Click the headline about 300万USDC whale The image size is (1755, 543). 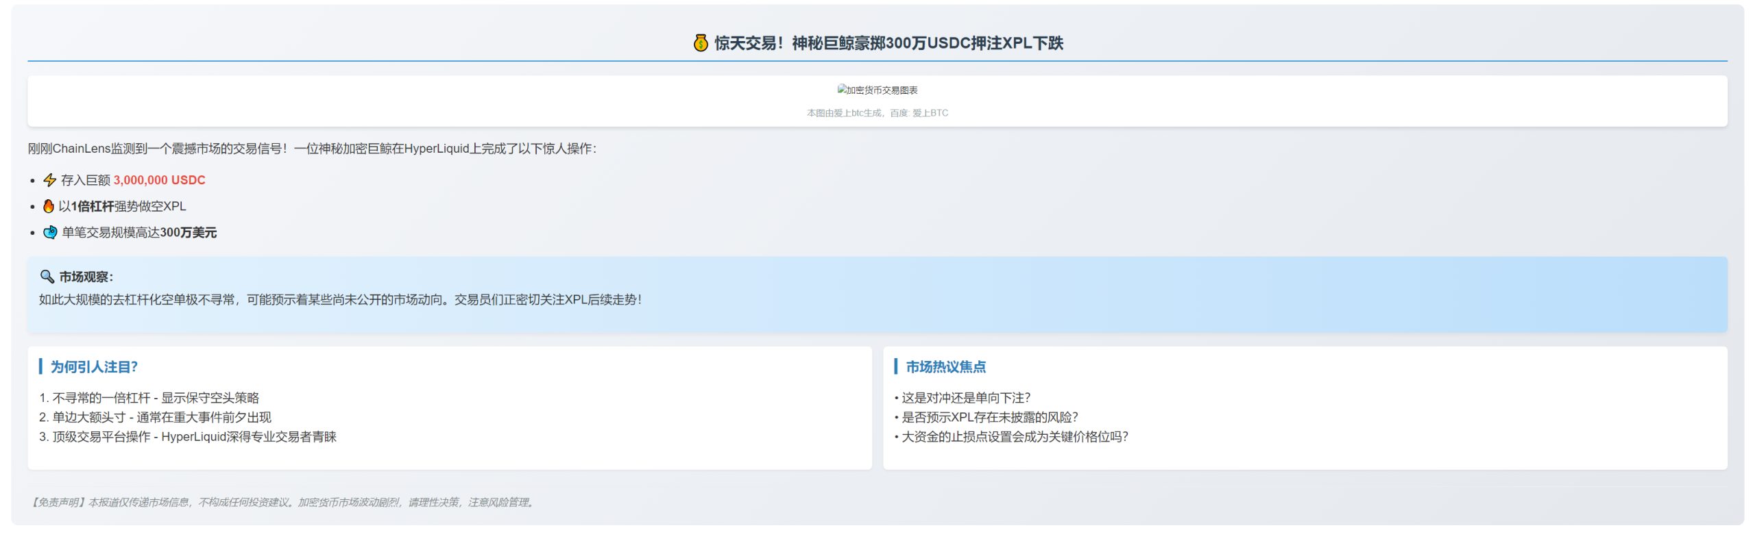pyautogui.click(x=888, y=43)
